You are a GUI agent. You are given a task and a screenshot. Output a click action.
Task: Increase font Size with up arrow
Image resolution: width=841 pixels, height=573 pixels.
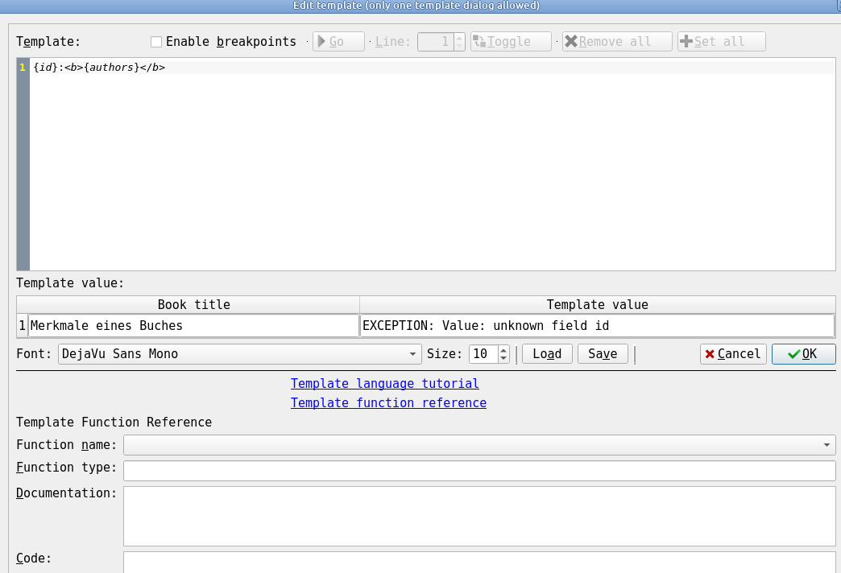point(503,350)
